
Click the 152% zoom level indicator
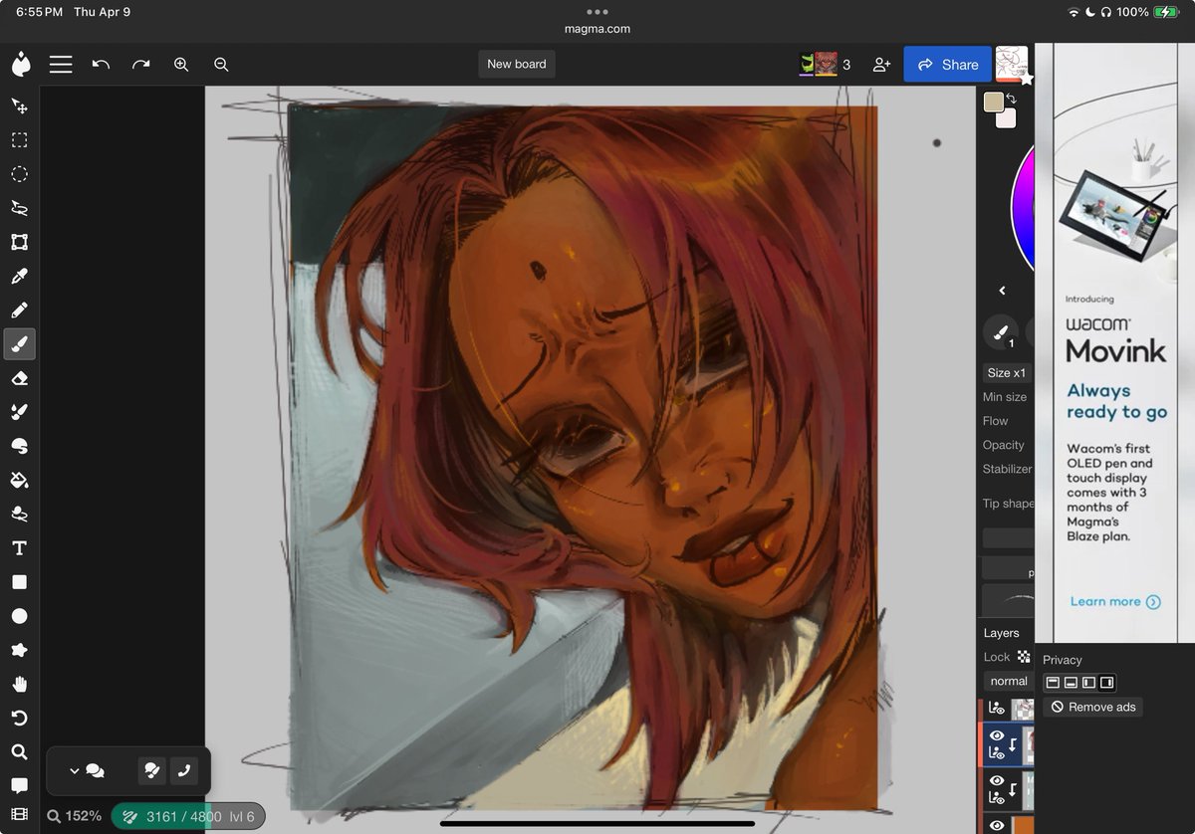[75, 816]
